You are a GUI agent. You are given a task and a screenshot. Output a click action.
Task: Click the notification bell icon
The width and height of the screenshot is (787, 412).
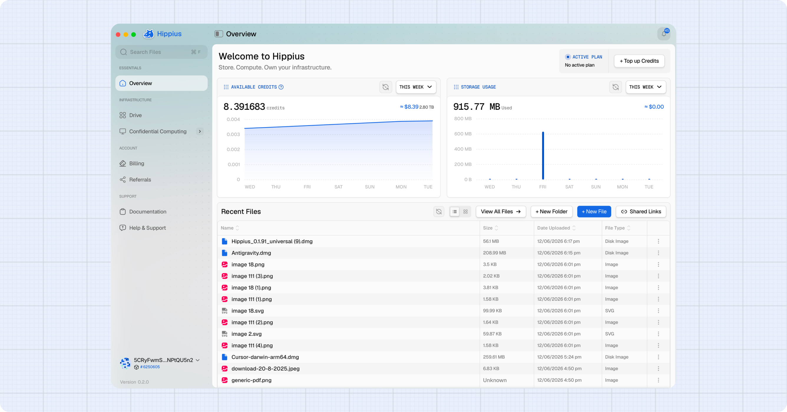click(x=664, y=34)
